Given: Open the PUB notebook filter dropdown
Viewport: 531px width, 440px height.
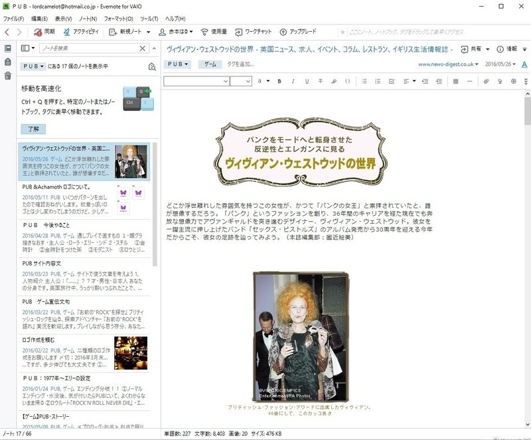Looking at the screenshot, I should (x=33, y=66).
